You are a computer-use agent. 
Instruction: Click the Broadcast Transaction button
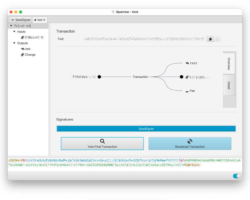pos(190,143)
